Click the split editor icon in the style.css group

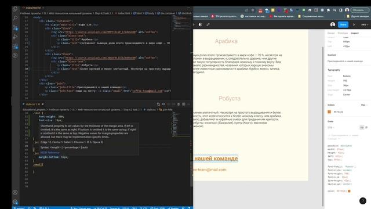(x=184, y=104)
